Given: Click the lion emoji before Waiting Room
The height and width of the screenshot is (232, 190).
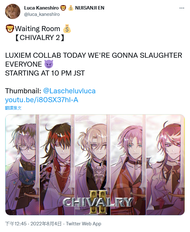Looking at the screenshot, I should click(10, 29).
